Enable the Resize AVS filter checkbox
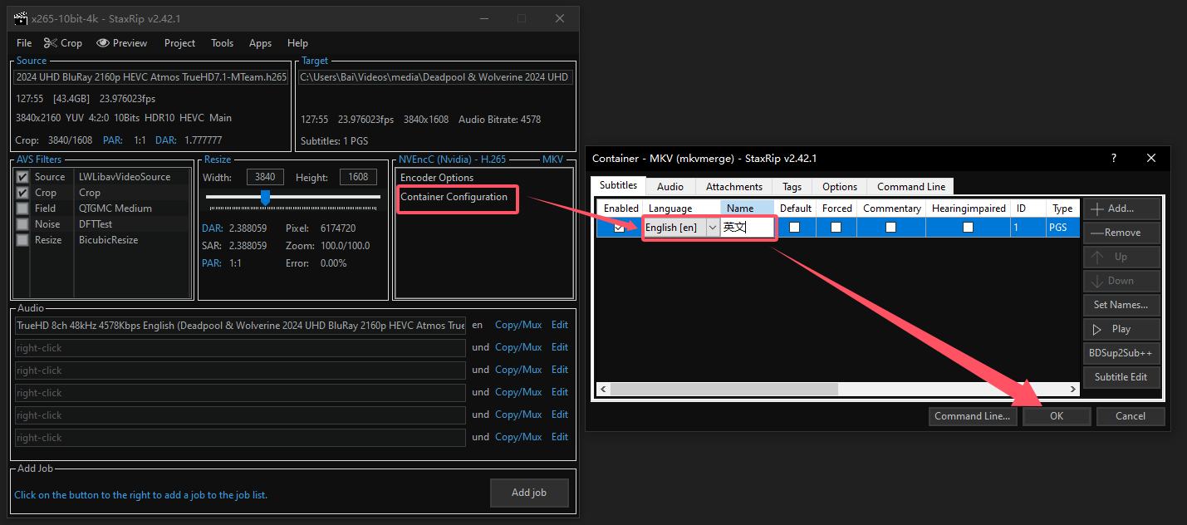1187x525 pixels. pos(22,240)
